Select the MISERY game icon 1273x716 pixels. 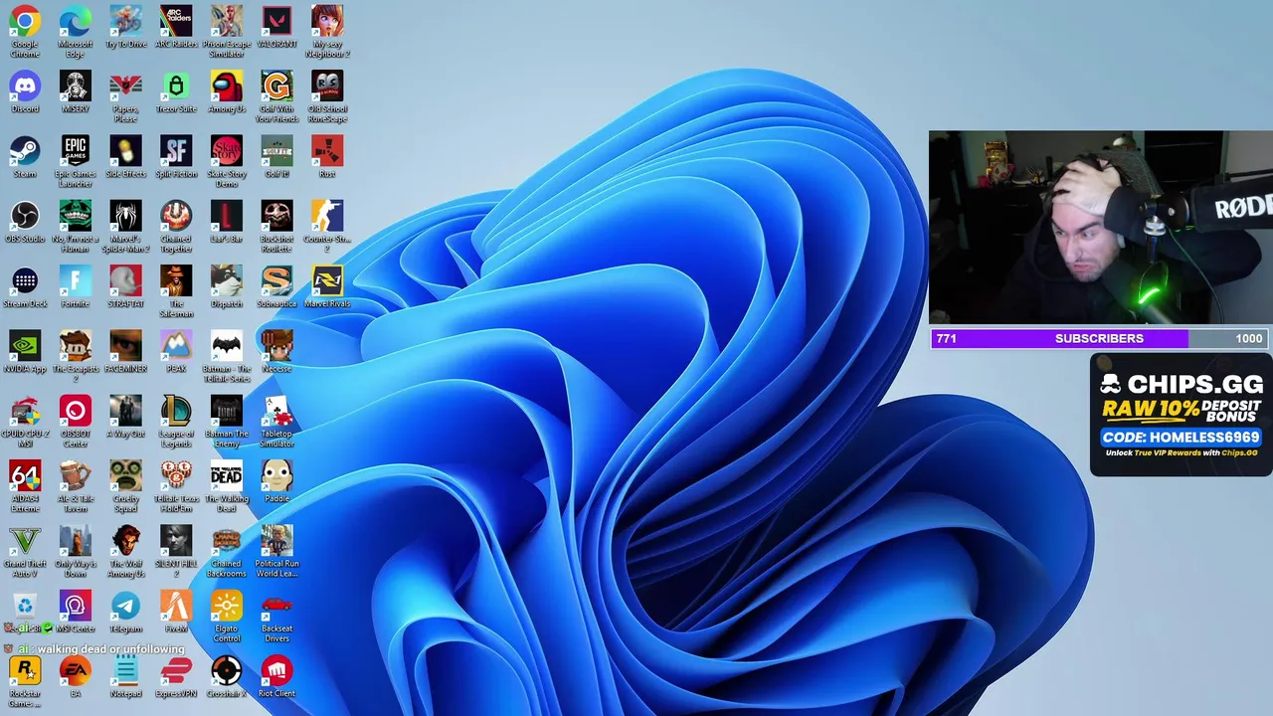pos(76,86)
